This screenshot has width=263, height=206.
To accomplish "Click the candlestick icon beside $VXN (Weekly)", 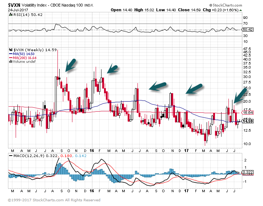I will 11,50.
